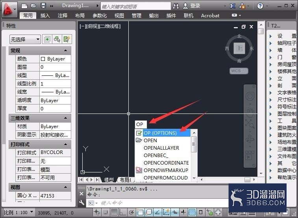Click the 俯视 view controls label
The height and width of the screenshot is (218, 298).
click(92, 26)
